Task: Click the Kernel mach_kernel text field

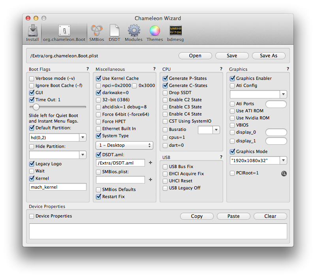Action: click(58, 187)
